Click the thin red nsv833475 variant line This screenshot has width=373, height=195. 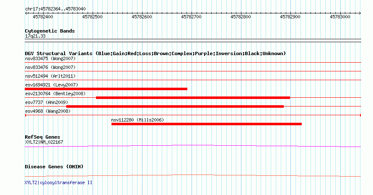tap(193, 63)
